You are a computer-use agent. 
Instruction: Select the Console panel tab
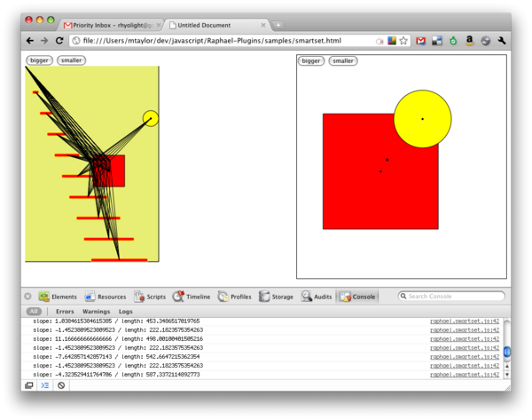click(357, 297)
